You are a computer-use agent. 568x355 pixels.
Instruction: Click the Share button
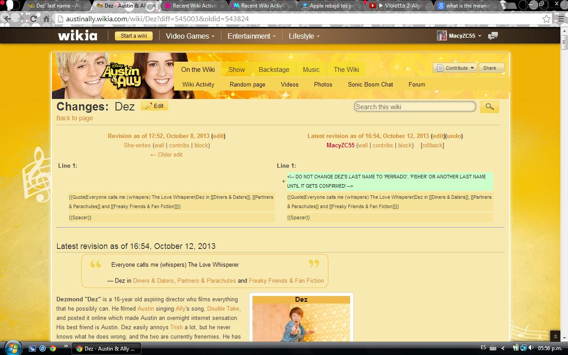(491, 68)
